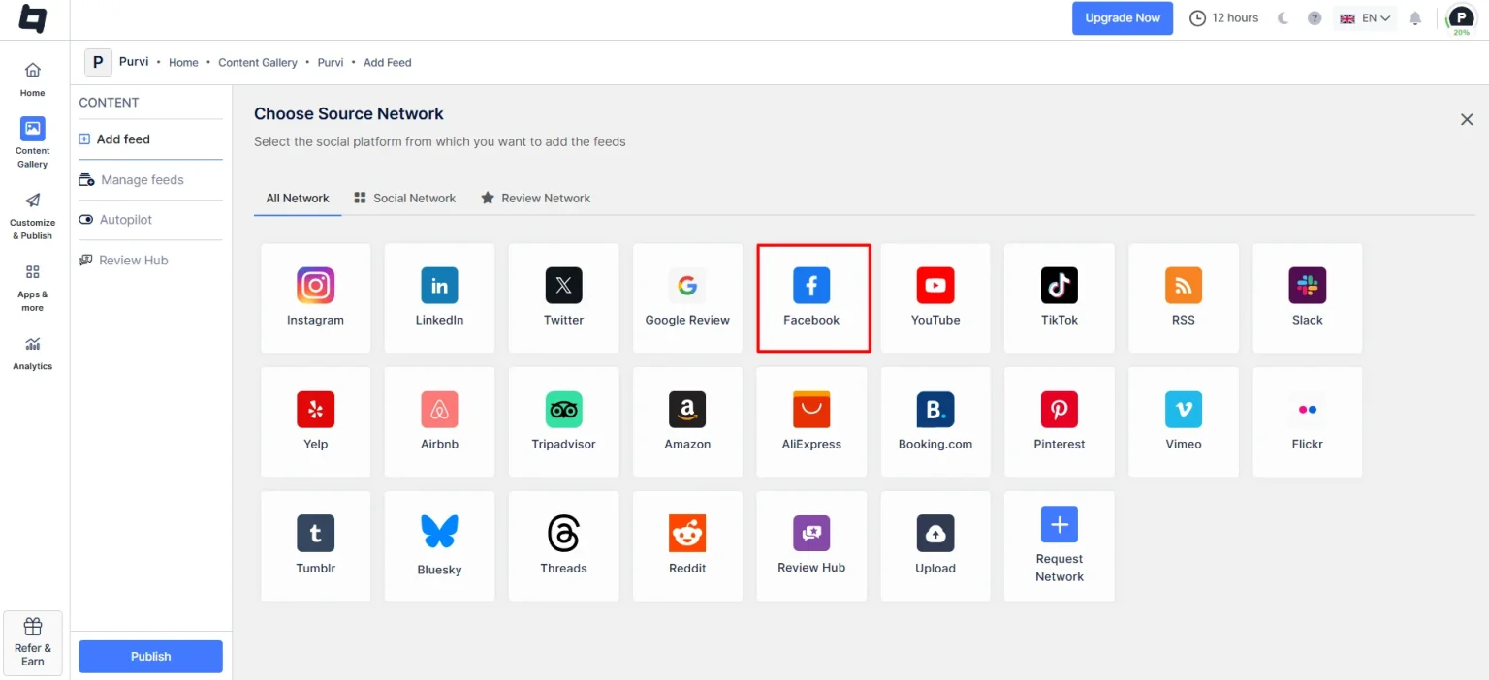
Task: Switch to the Review Network tab
Action: click(536, 198)
